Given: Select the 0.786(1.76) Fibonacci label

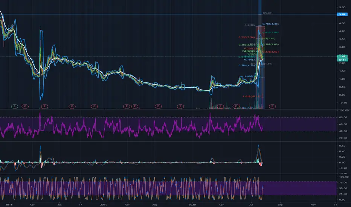Looking at the screenshot, I should [x=246, y=65].
